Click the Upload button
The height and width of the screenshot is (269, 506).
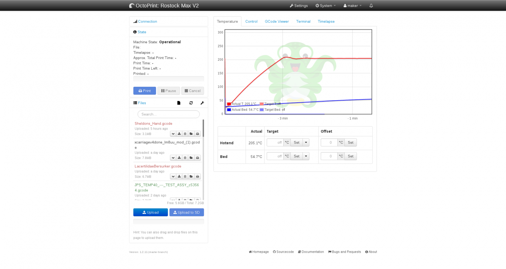[150, 212]
